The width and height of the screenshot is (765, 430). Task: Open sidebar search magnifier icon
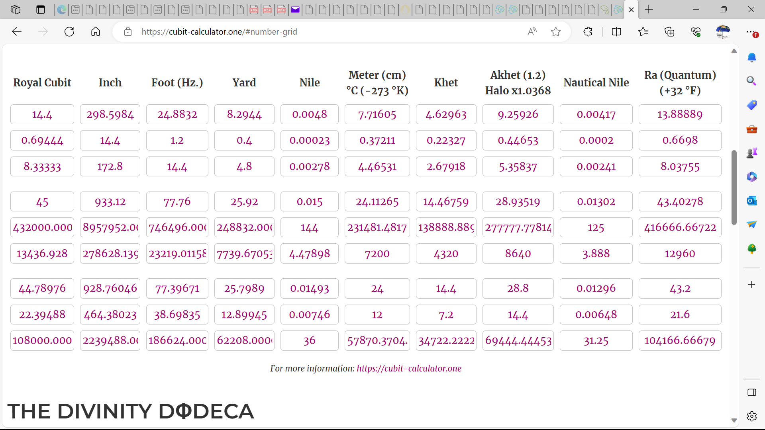(751, 81)
